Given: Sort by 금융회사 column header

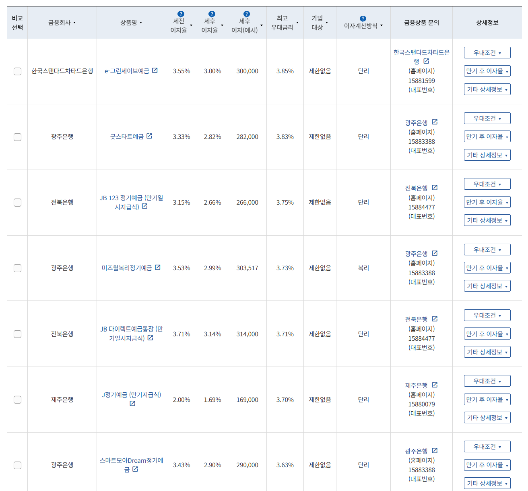Looking at the screenshot, I should coord(62,23).
